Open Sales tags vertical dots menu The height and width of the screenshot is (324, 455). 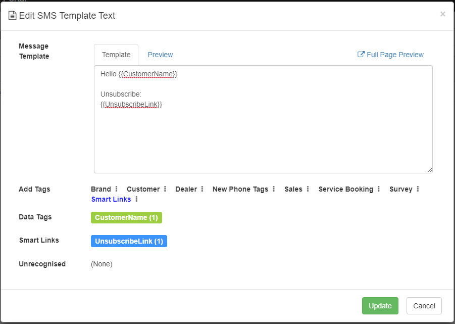tap(308, 189)
